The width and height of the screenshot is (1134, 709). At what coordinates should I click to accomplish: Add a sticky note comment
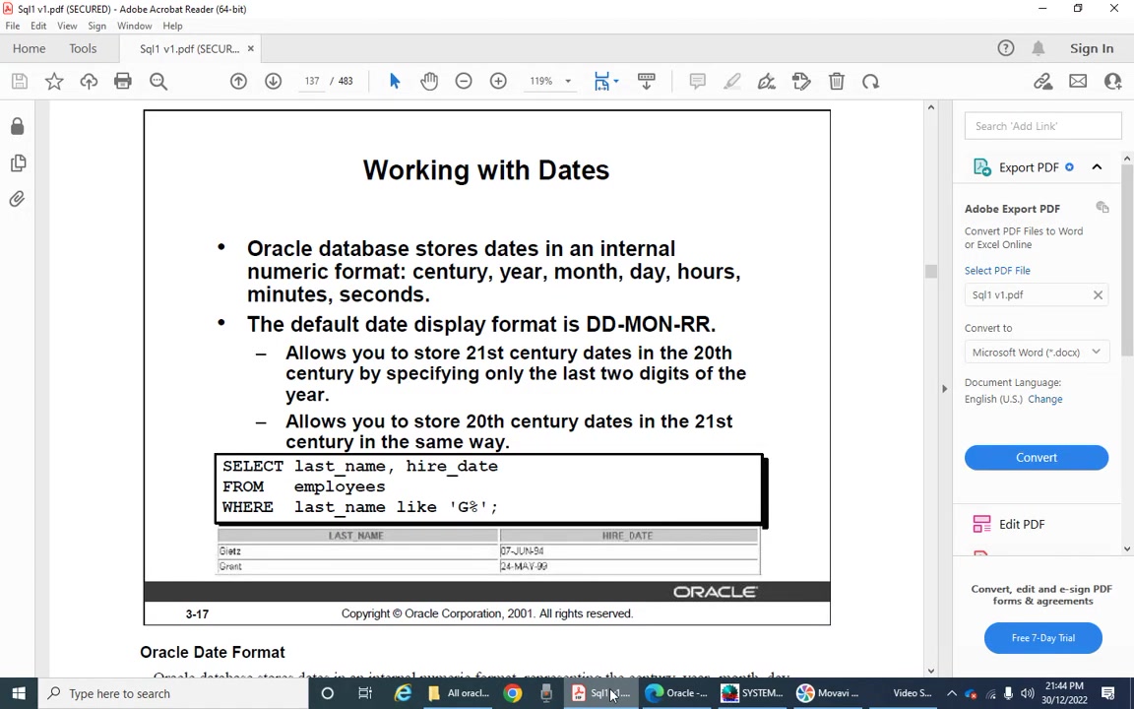[697, 81]
